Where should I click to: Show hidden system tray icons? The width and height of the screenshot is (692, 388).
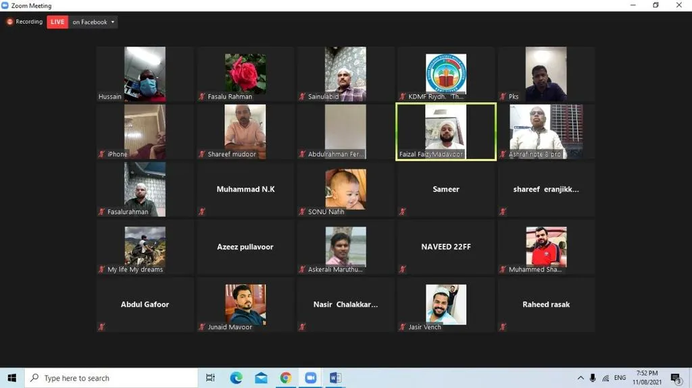pyautogui.click(x=580, y=378)
